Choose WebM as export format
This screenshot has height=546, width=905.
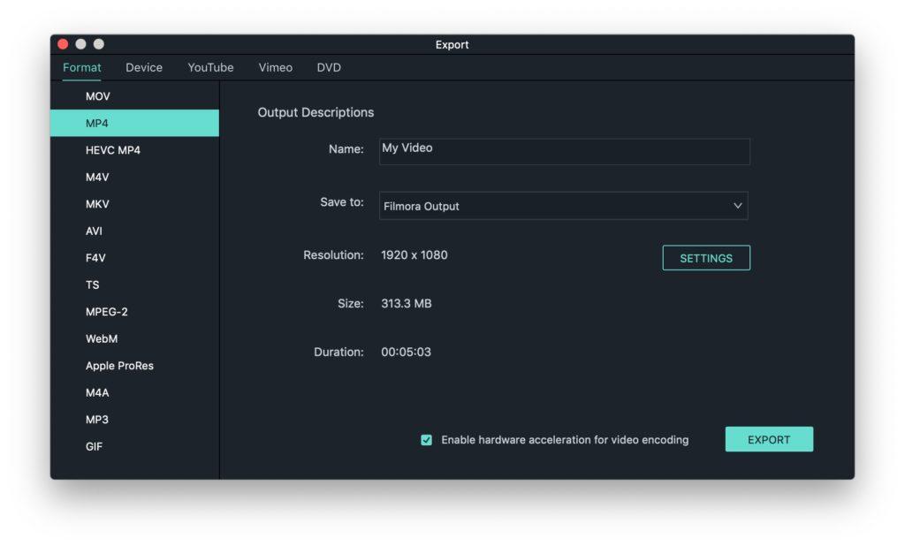pos(102,339)
